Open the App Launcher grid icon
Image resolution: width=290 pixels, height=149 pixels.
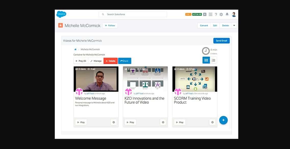(210, 14)
